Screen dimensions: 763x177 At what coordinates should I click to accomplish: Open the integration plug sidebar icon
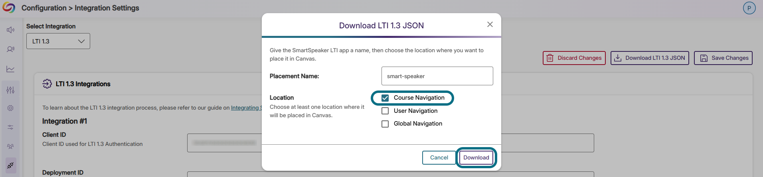tap(11, 165)
